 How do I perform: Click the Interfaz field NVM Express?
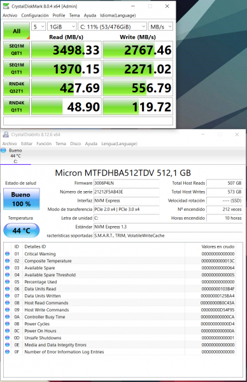pos(127,201)
